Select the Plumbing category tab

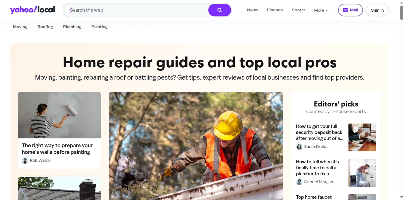click(x=72, y=27)
